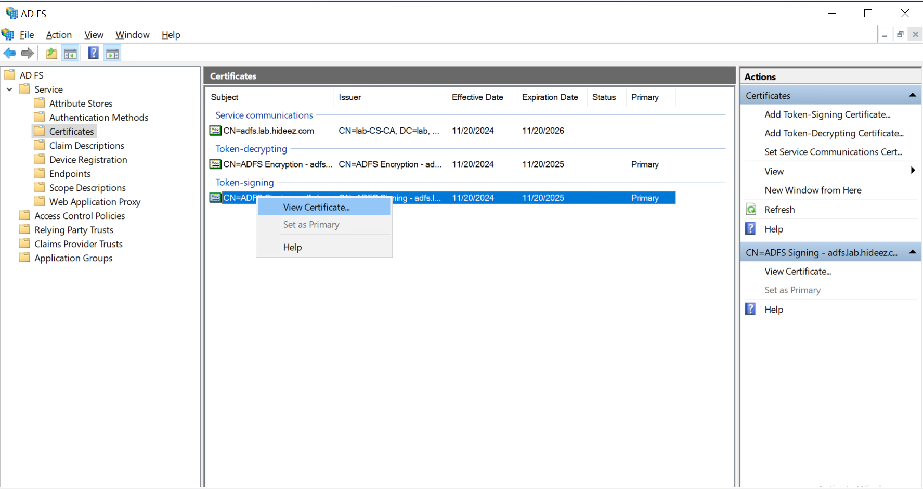Screen dimensions: 923x489
Task: Choose View Certificate... in context menu
Action: [316, 207]
